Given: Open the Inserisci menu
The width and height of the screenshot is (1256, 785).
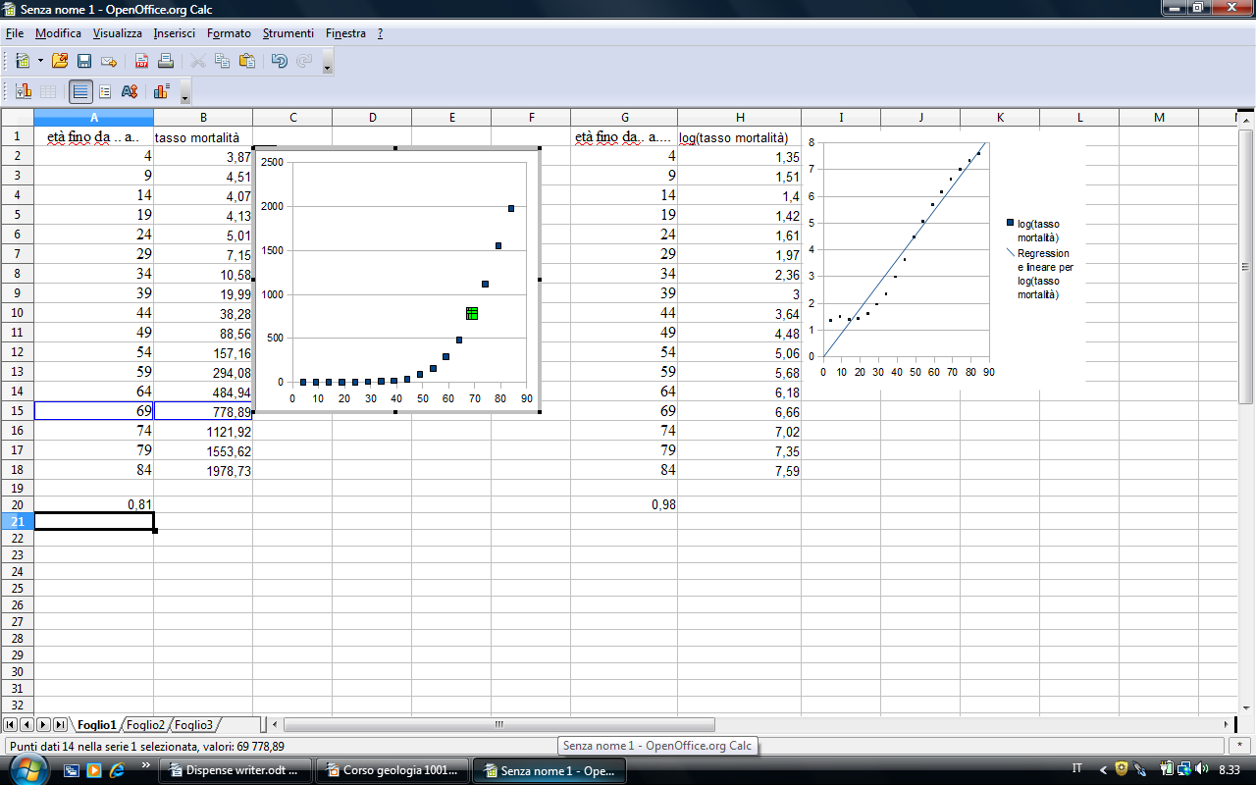Looking at the screenshot, I should point(175,33).
